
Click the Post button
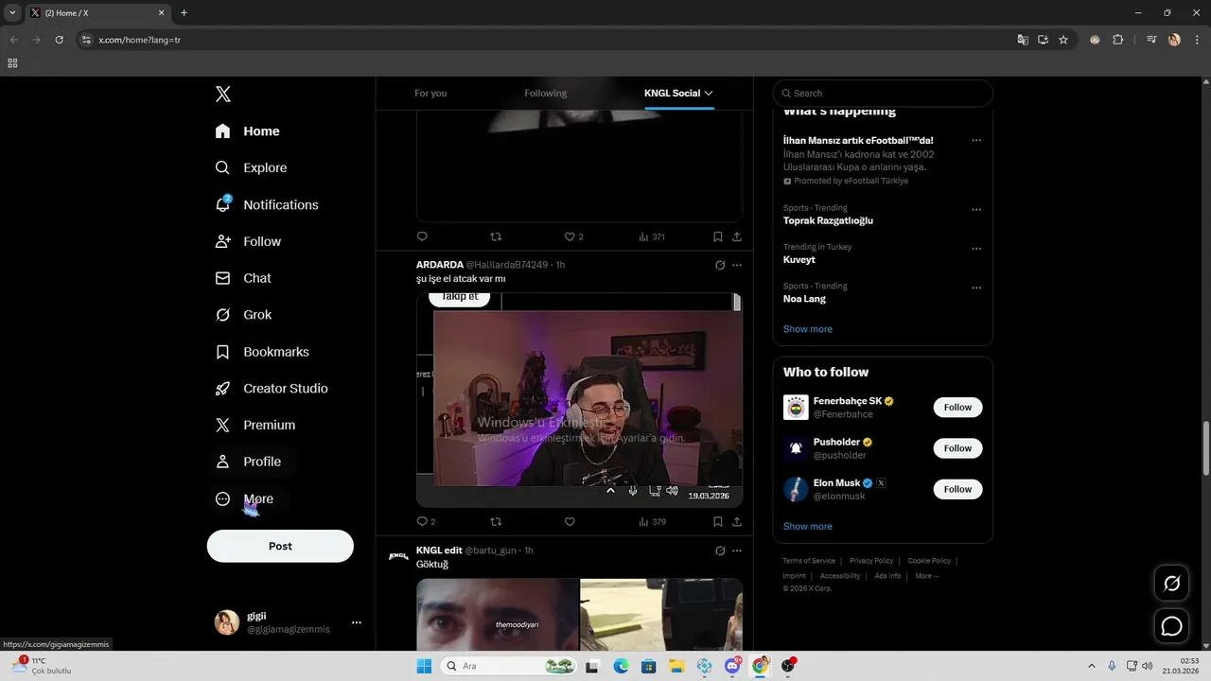[x=280, y=546]
